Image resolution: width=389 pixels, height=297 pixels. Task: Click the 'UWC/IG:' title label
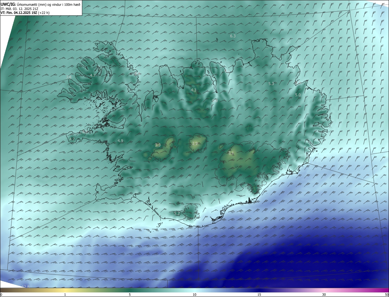click(x=8, y=4)
